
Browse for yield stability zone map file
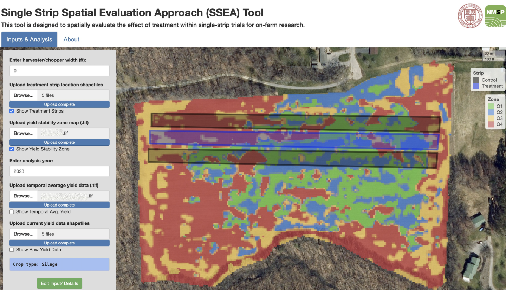pyautogui.click(x=24, y=133)
